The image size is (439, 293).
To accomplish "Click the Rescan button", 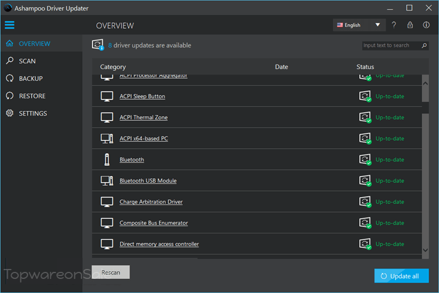I will click(111, 272).
